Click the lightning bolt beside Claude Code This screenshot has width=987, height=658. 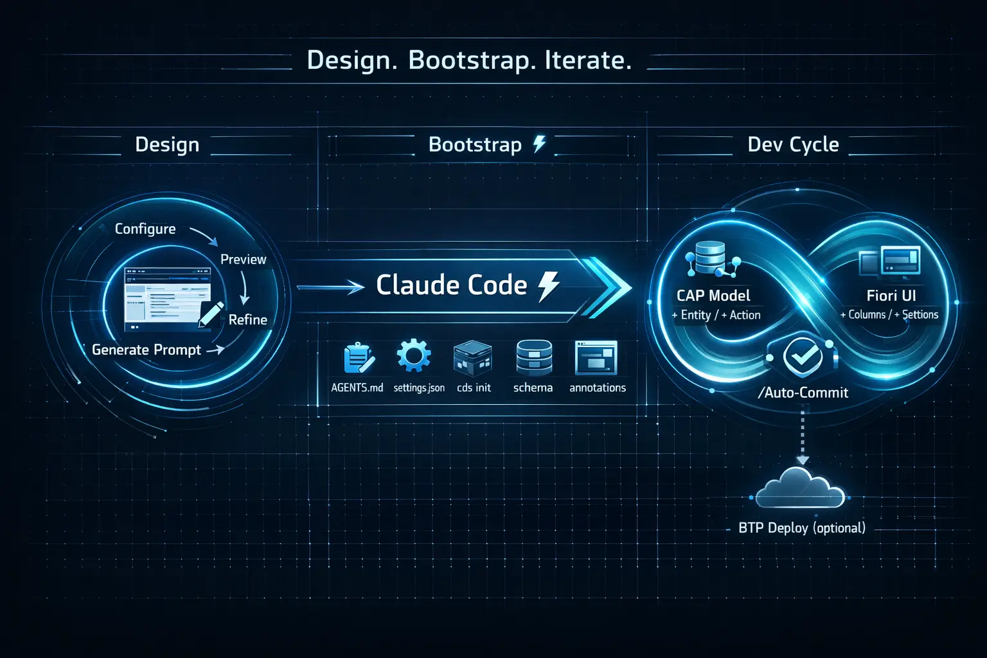coord(548,285)
